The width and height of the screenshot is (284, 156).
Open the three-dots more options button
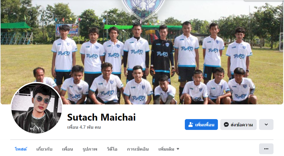coord(266,149)
